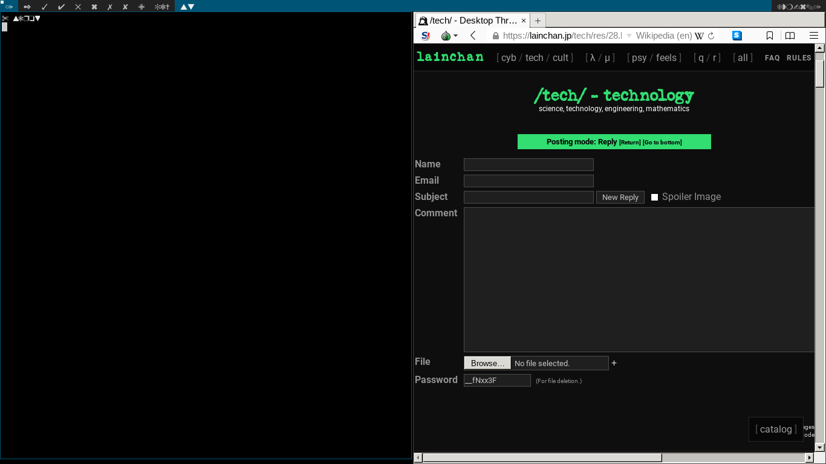
Task: Go back with the browser back arrow
Action: point(473,36)
